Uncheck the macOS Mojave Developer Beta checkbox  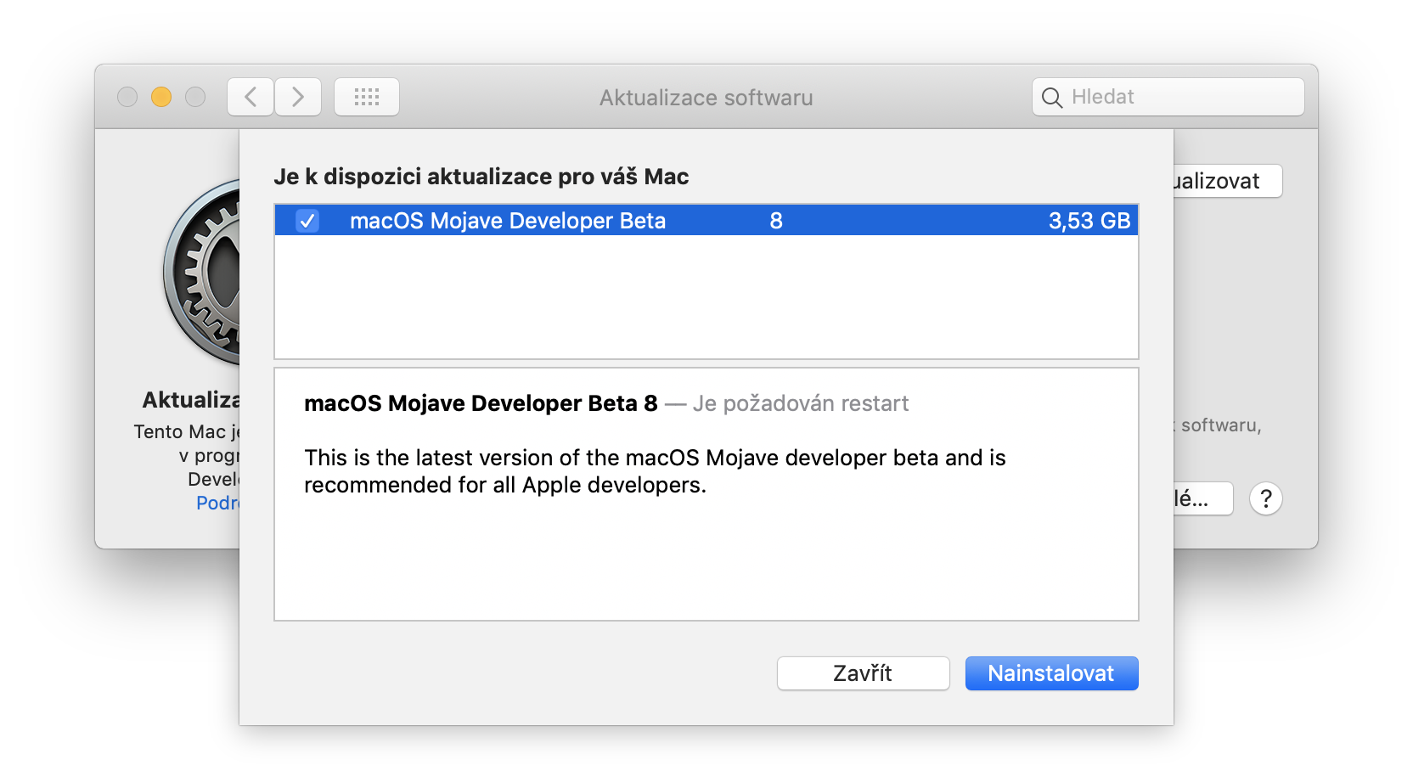[x=307, y=221]
